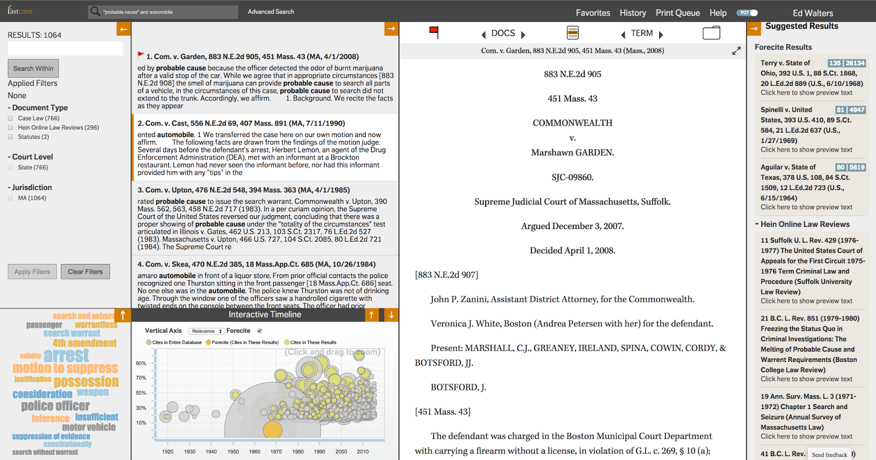Click the Clear Filters button
Screen dimensions: 876x460
point(85,272)
